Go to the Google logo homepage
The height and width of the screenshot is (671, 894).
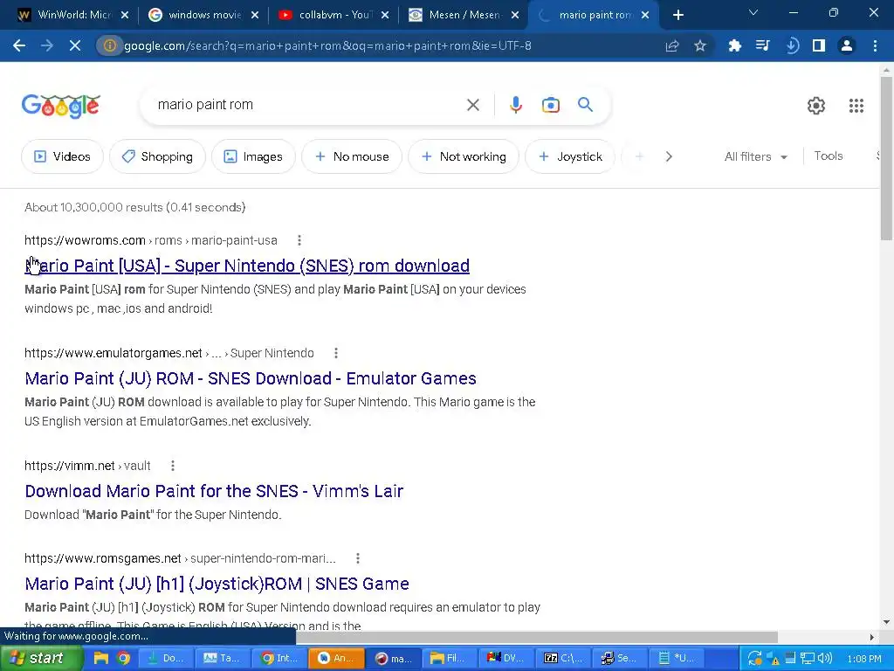click(x=61, y=106)
